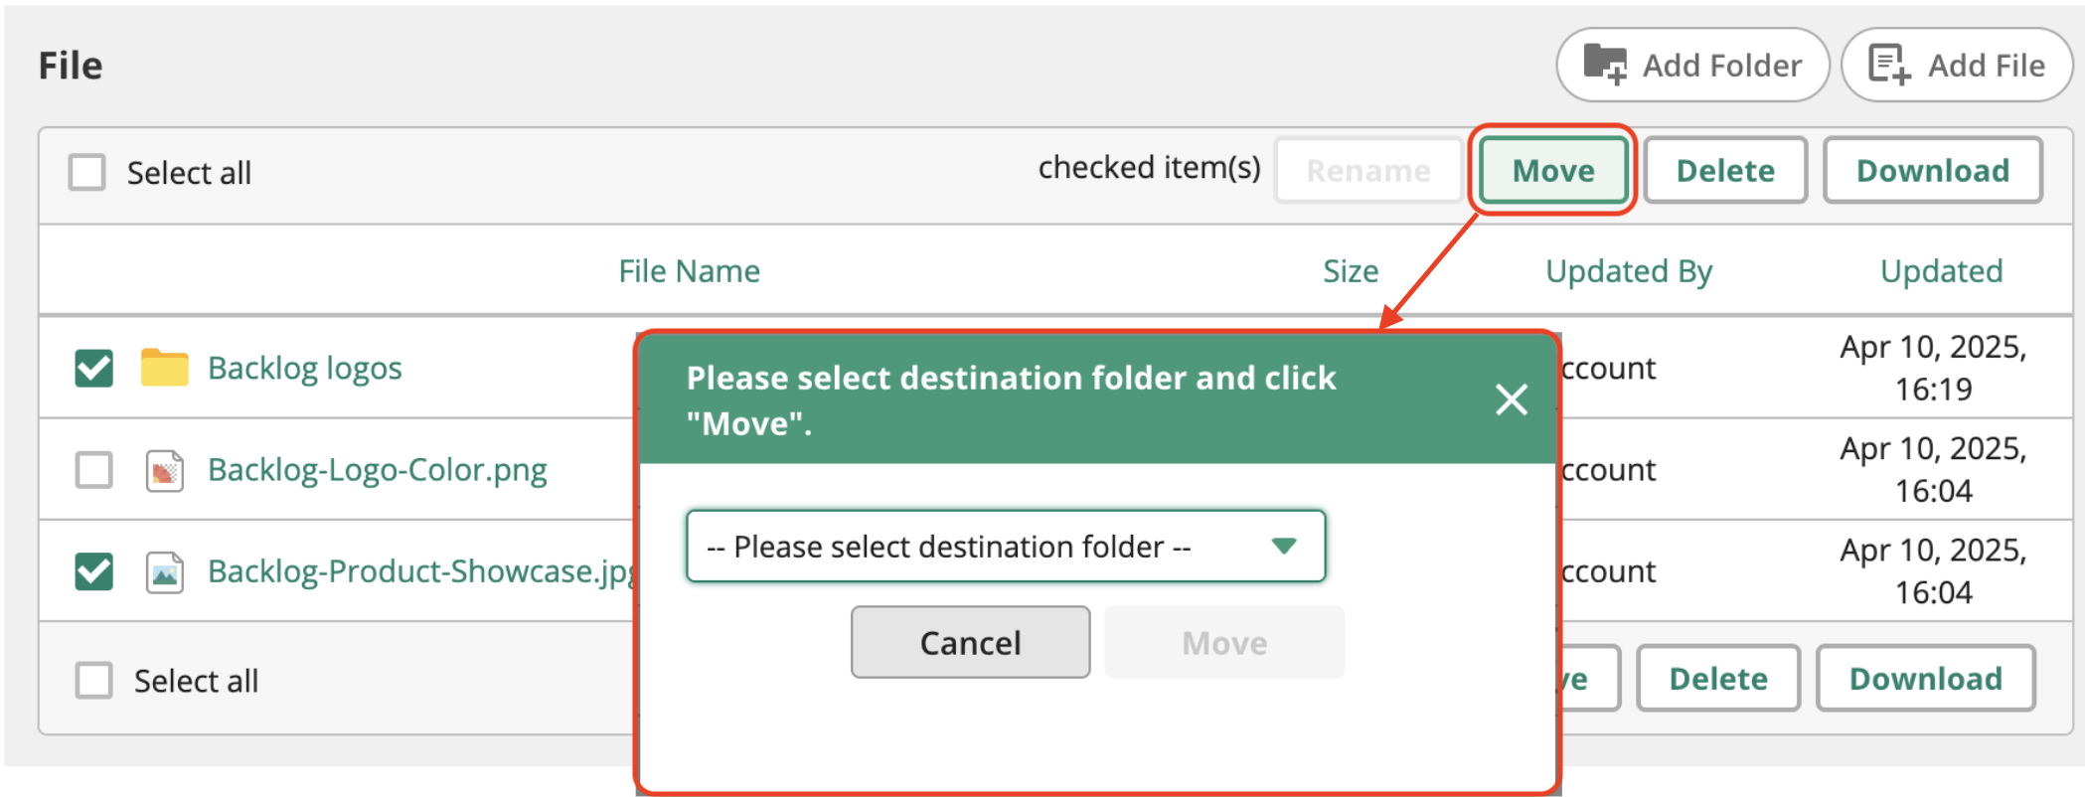Click the top toolbar Move button
Viewport: 2085px width, 797px height.
(x=1553, y=170)
